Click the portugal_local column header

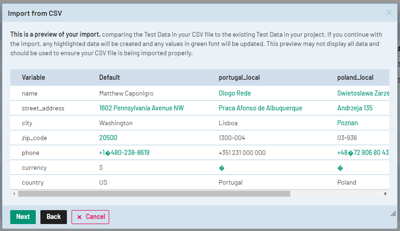[239, 77]
